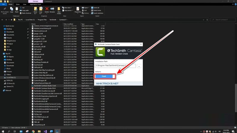Switch to the View ribbon tab
Viewport: 237px width, 133px height.
coord(25,4)
